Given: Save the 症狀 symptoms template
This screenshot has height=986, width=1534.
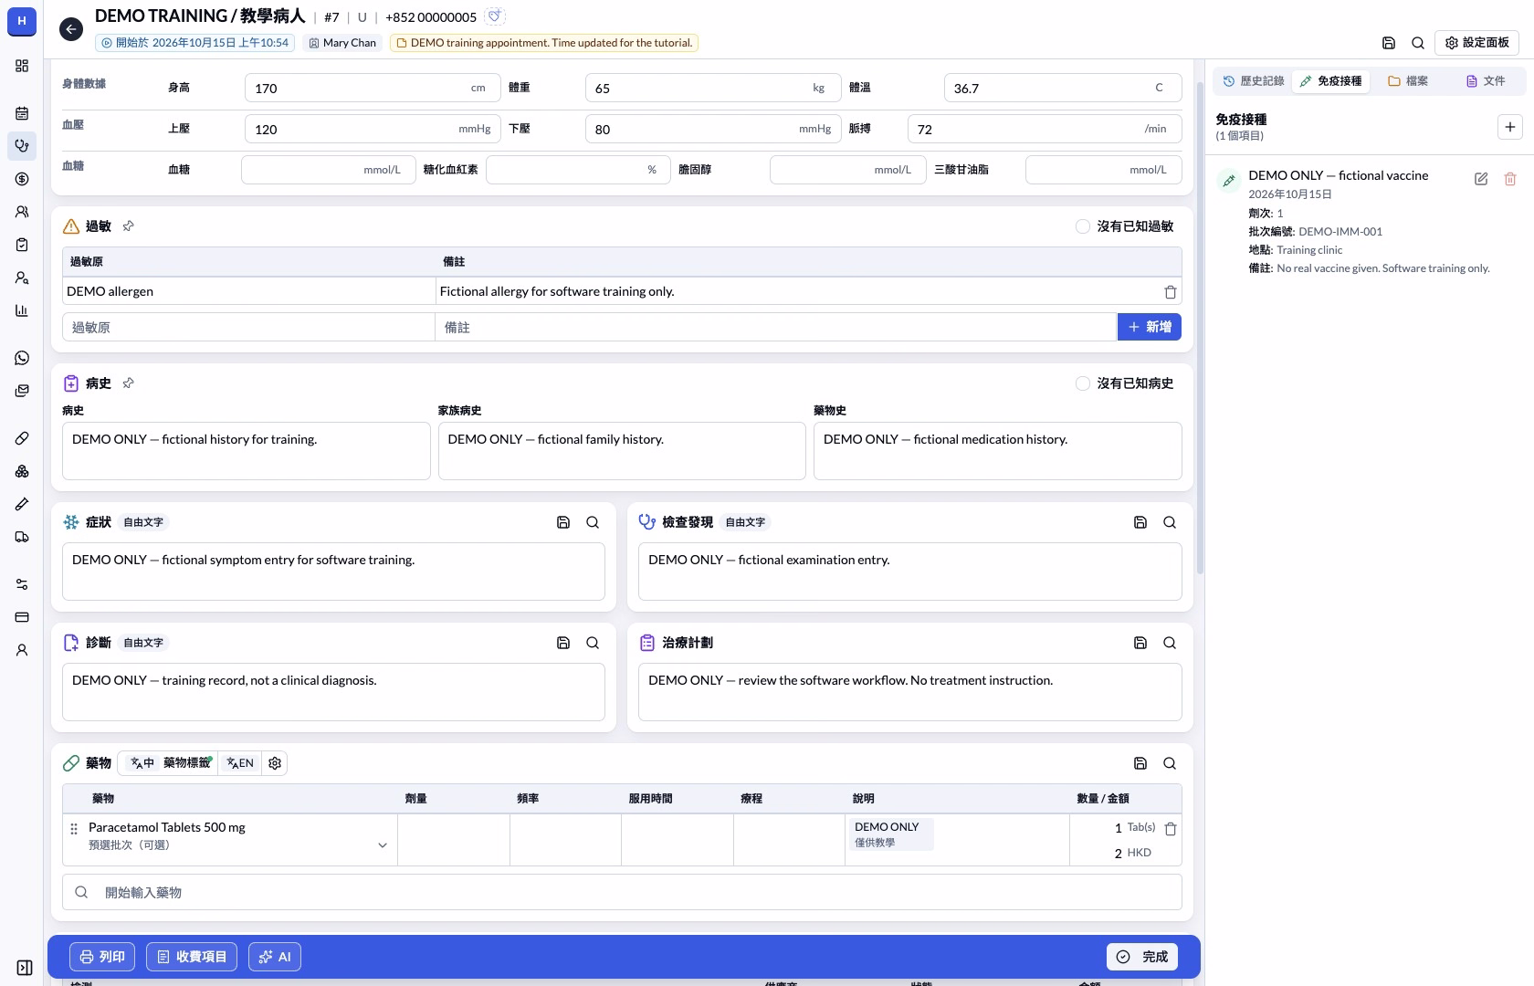Looking at the screenshot, I should click(563, 522).
